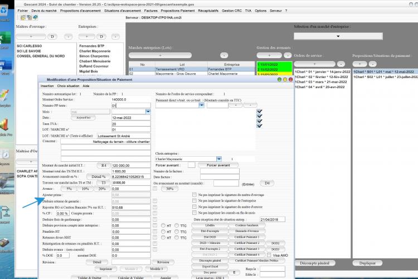Click the 'Certificat Paiement 1' button
Image resolution: width=418 pixels, height=279 pixels.
247,237
